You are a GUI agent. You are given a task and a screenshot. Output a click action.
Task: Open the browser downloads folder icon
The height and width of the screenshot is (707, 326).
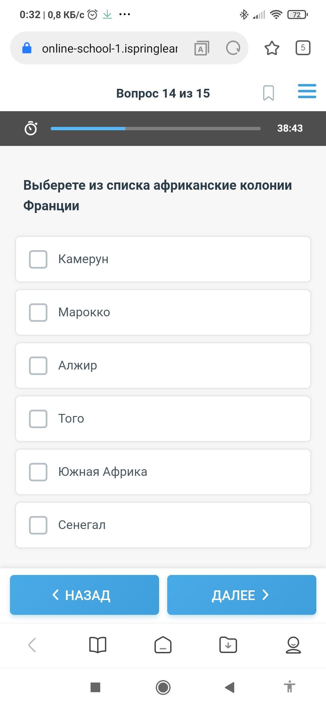228,645
